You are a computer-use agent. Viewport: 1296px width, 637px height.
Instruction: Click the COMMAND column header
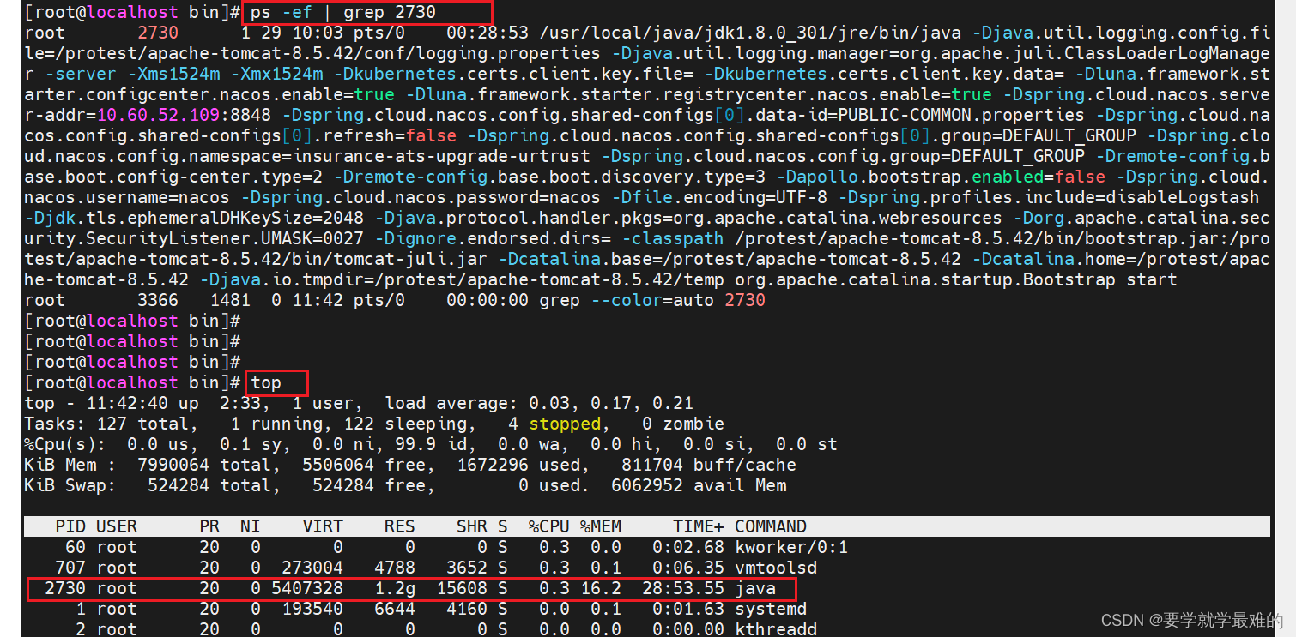click(771, 526)
